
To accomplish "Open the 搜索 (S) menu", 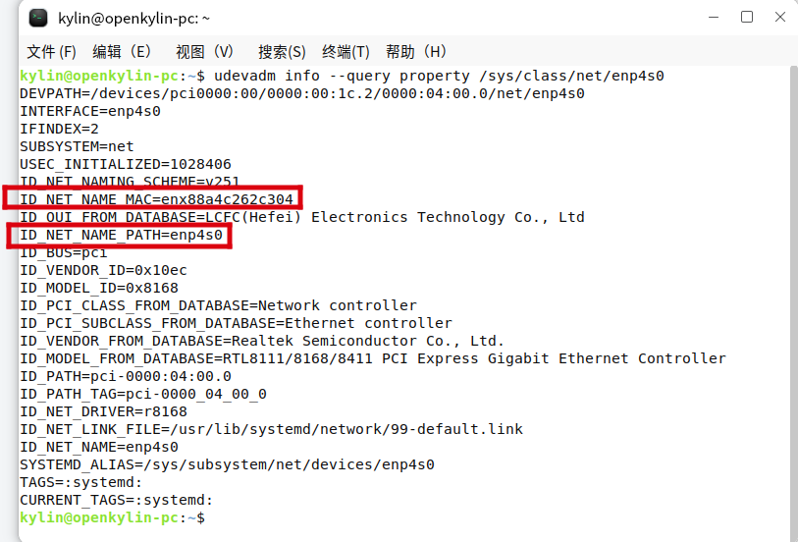I will pyautogui.click(x=282, y=51).
